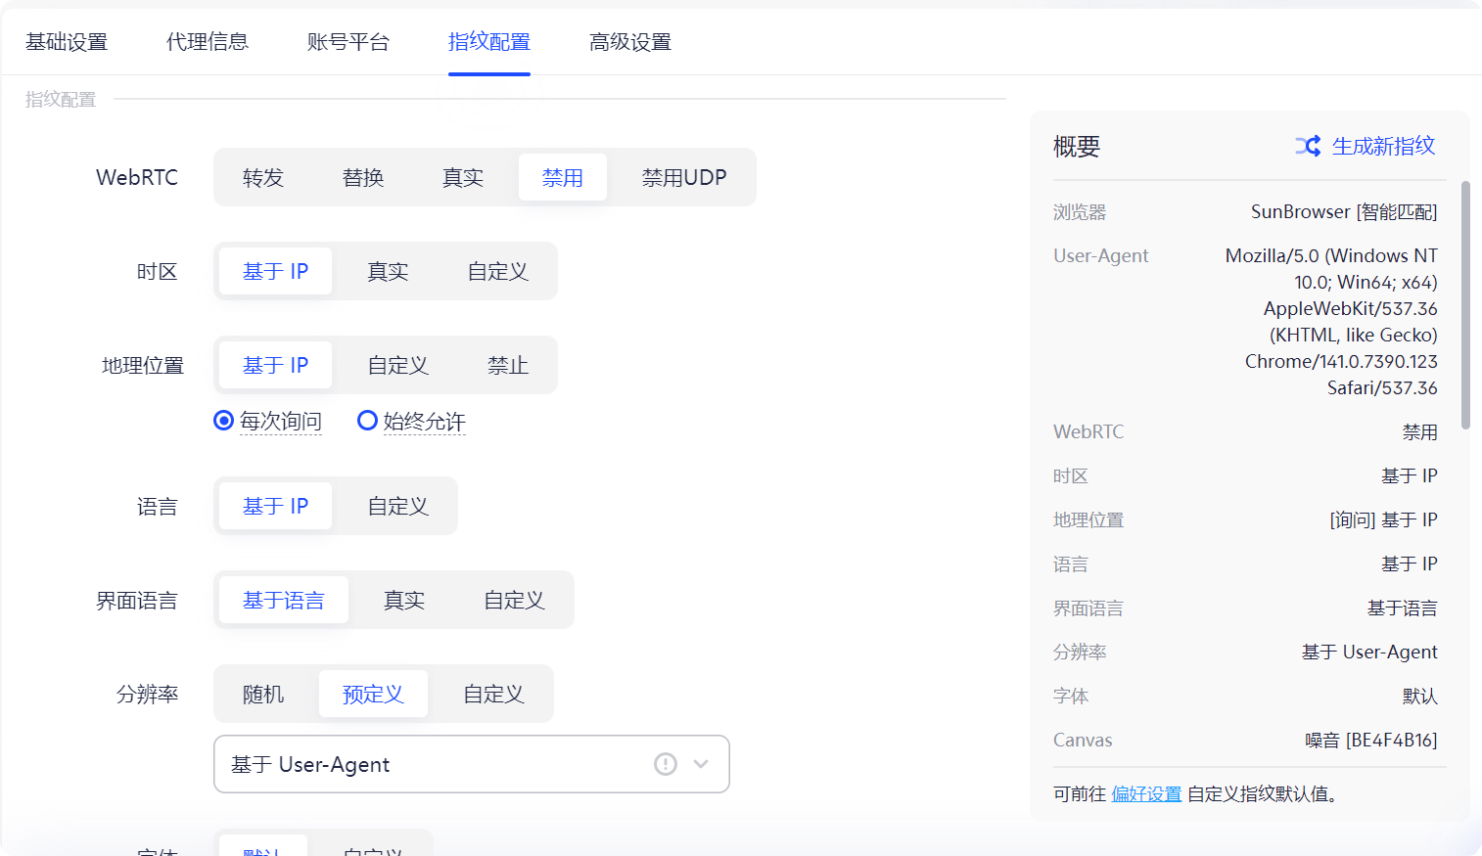Click the 偏好设置 link
1482x856 pixels.
1146,793
